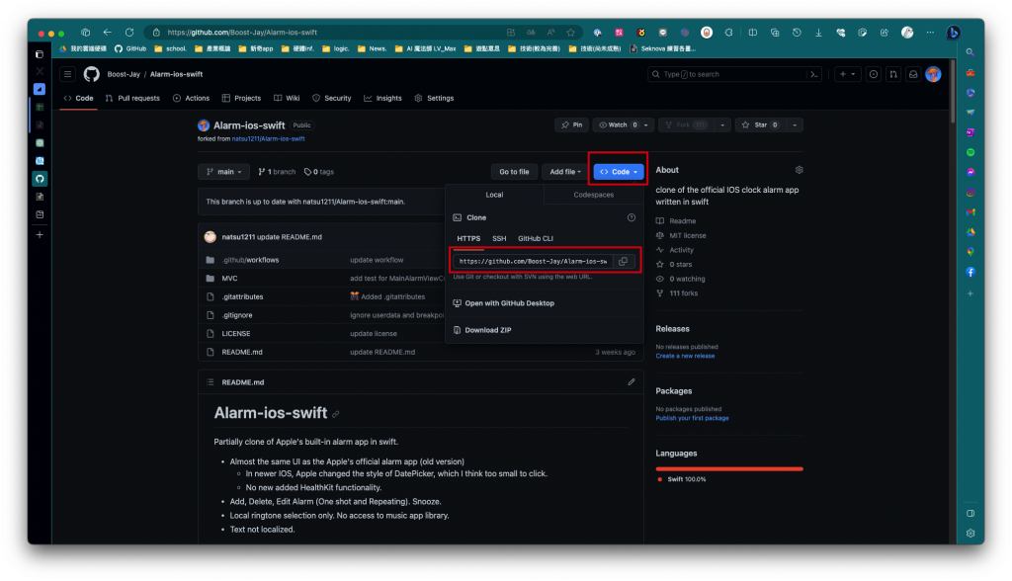Image resolution: width=1012 pixels, height=581 pixels.
Task: Open the hamburger navigation menu
Action: (68, 74)
